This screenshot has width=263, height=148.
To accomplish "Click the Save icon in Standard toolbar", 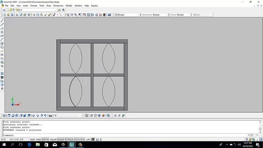I will (x=12, y=15).
